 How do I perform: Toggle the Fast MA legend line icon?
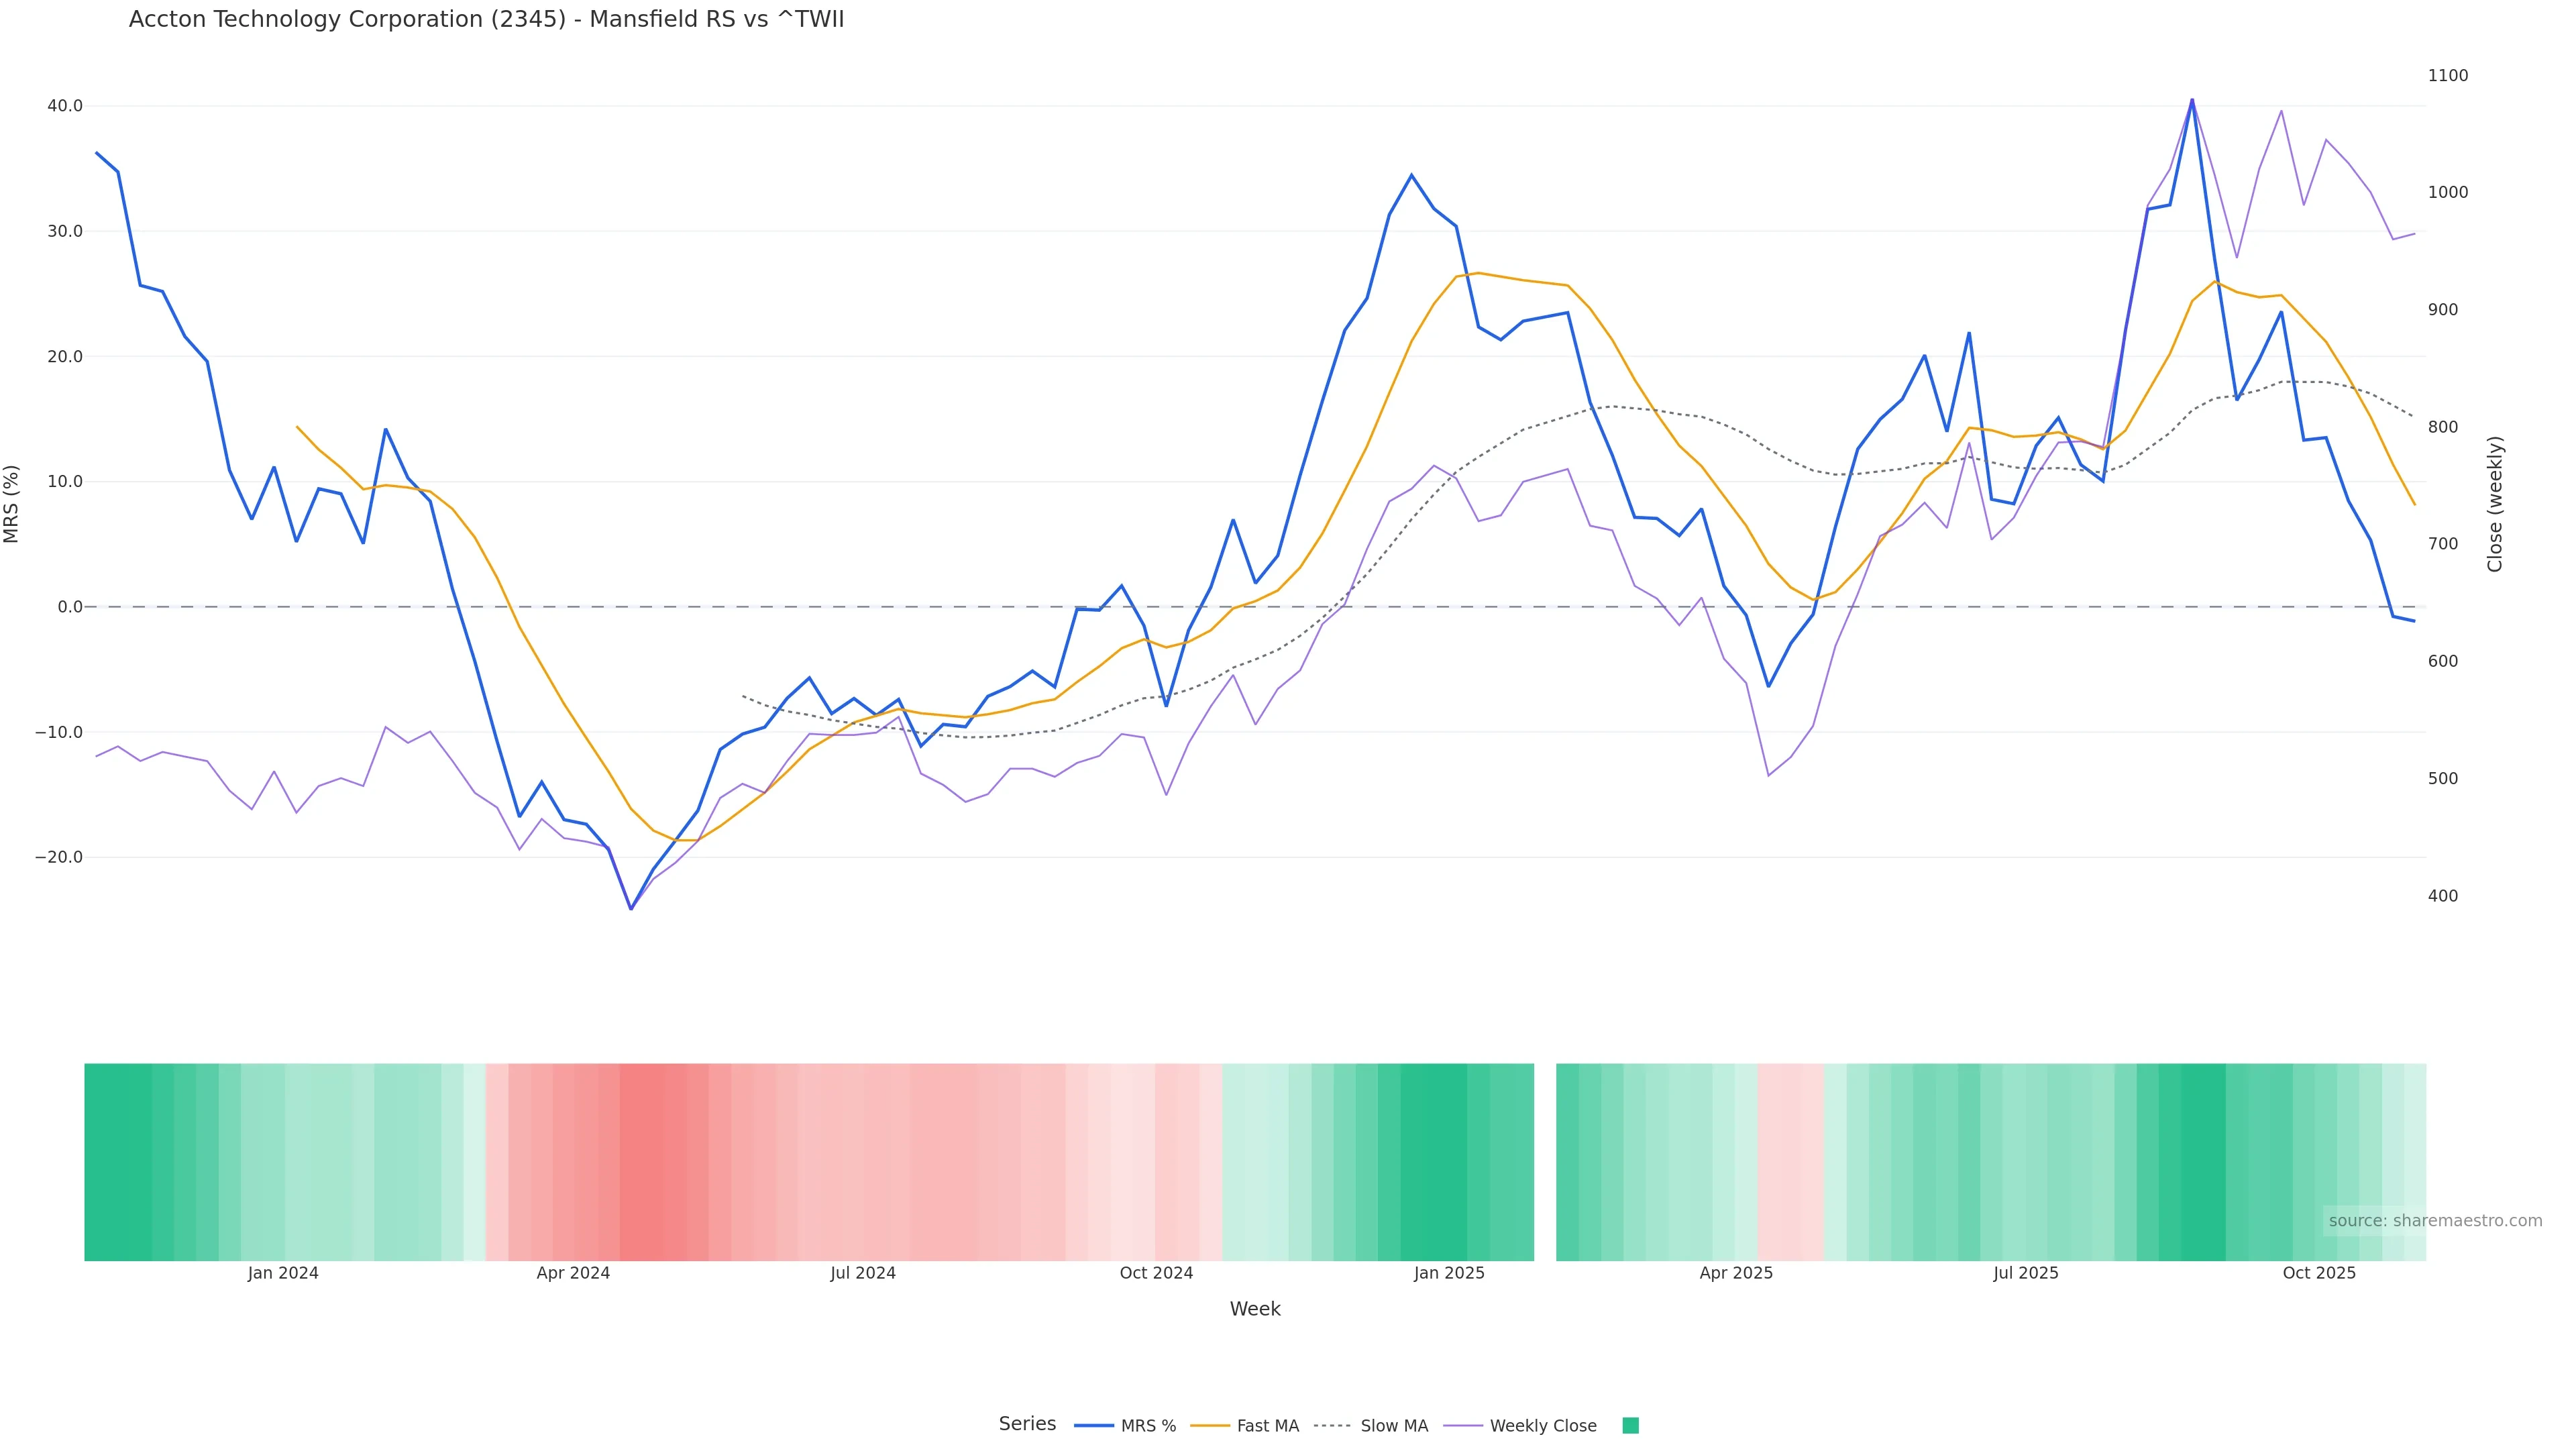point(1209,1426)
